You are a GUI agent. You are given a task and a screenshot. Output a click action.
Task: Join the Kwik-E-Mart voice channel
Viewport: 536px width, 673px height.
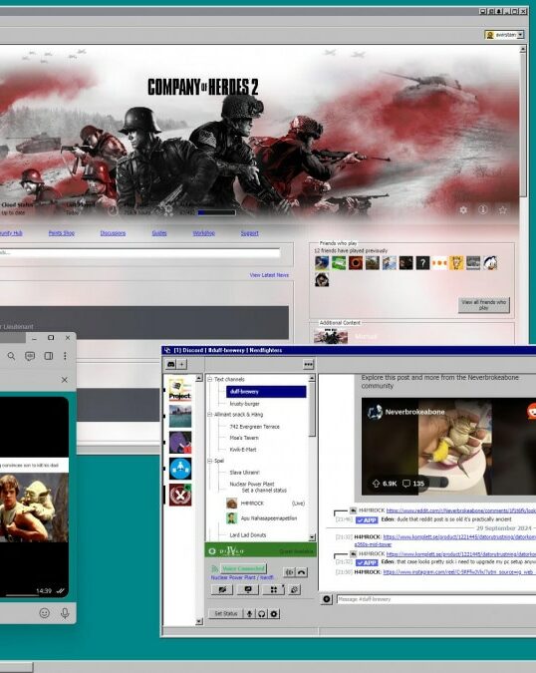click(x=243, y=450)
